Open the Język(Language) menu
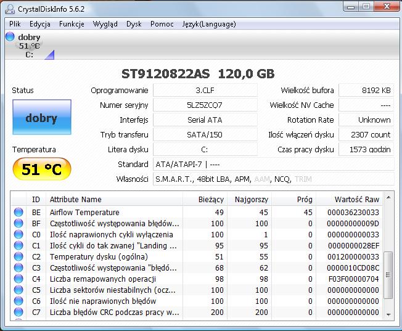Viewport: 402px width, 331px height. coord(209,24)
